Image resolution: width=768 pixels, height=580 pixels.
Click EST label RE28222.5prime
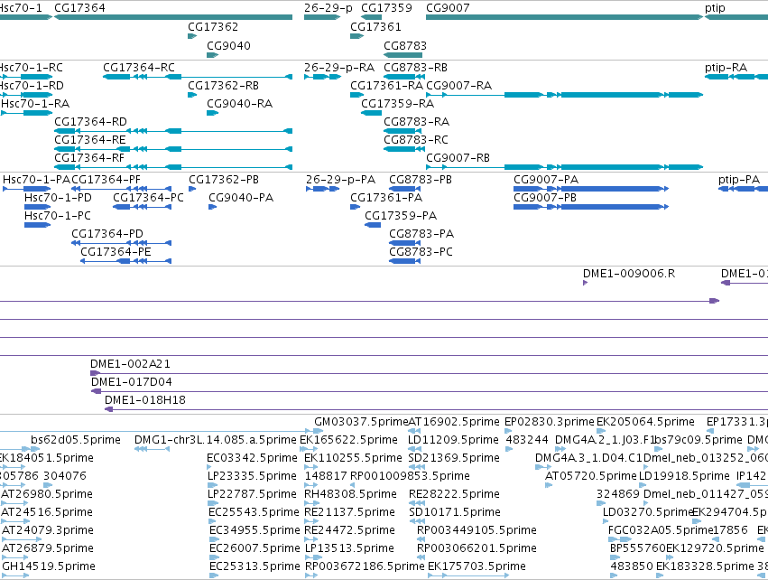[x=454, y=494]
